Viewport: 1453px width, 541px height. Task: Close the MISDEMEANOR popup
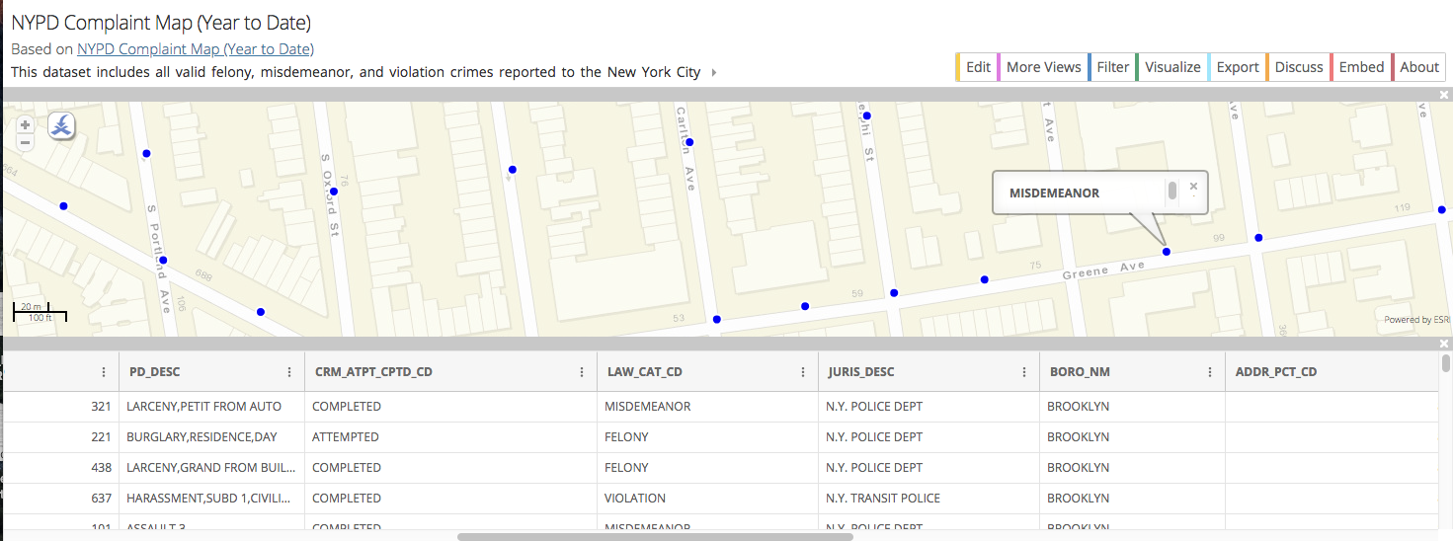click(1193, 186)
